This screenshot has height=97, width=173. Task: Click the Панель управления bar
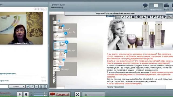coord(115,87)
